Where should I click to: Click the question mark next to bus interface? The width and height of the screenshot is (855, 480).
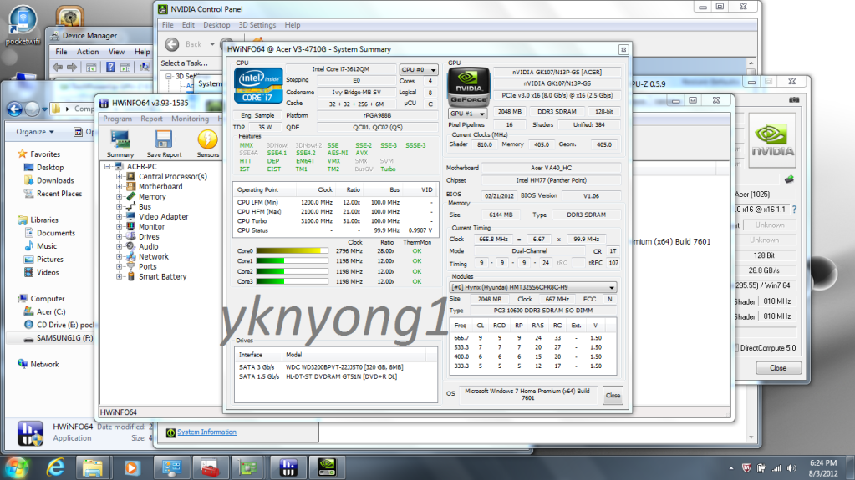tap(794, 210)
